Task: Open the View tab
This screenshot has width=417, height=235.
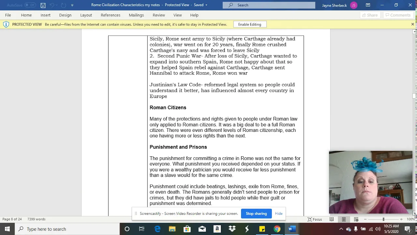Action: (x=178, y=15)
